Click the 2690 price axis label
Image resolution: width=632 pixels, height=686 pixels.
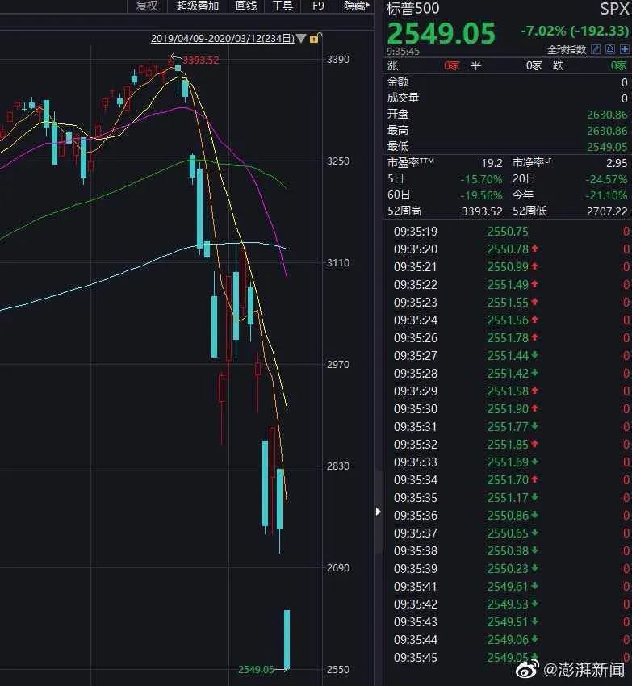(x=338, y=568)
